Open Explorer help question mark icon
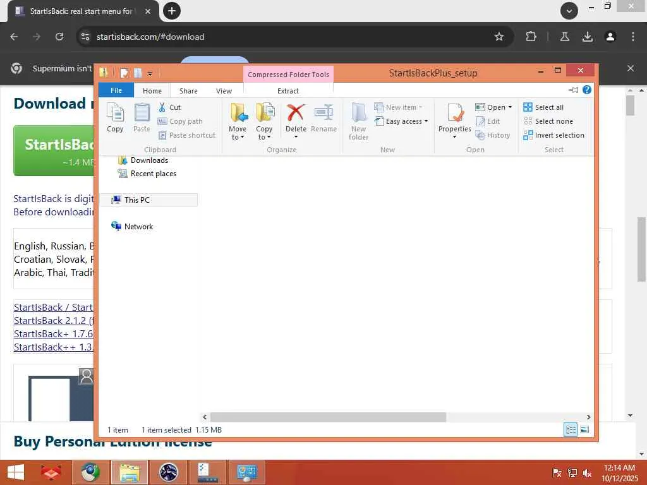Viewport: 647px width, 485px height. (587, 90)
